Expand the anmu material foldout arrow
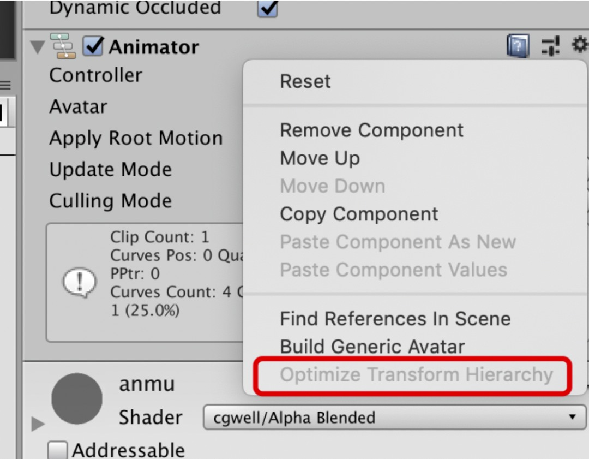 tap(37, 424)
